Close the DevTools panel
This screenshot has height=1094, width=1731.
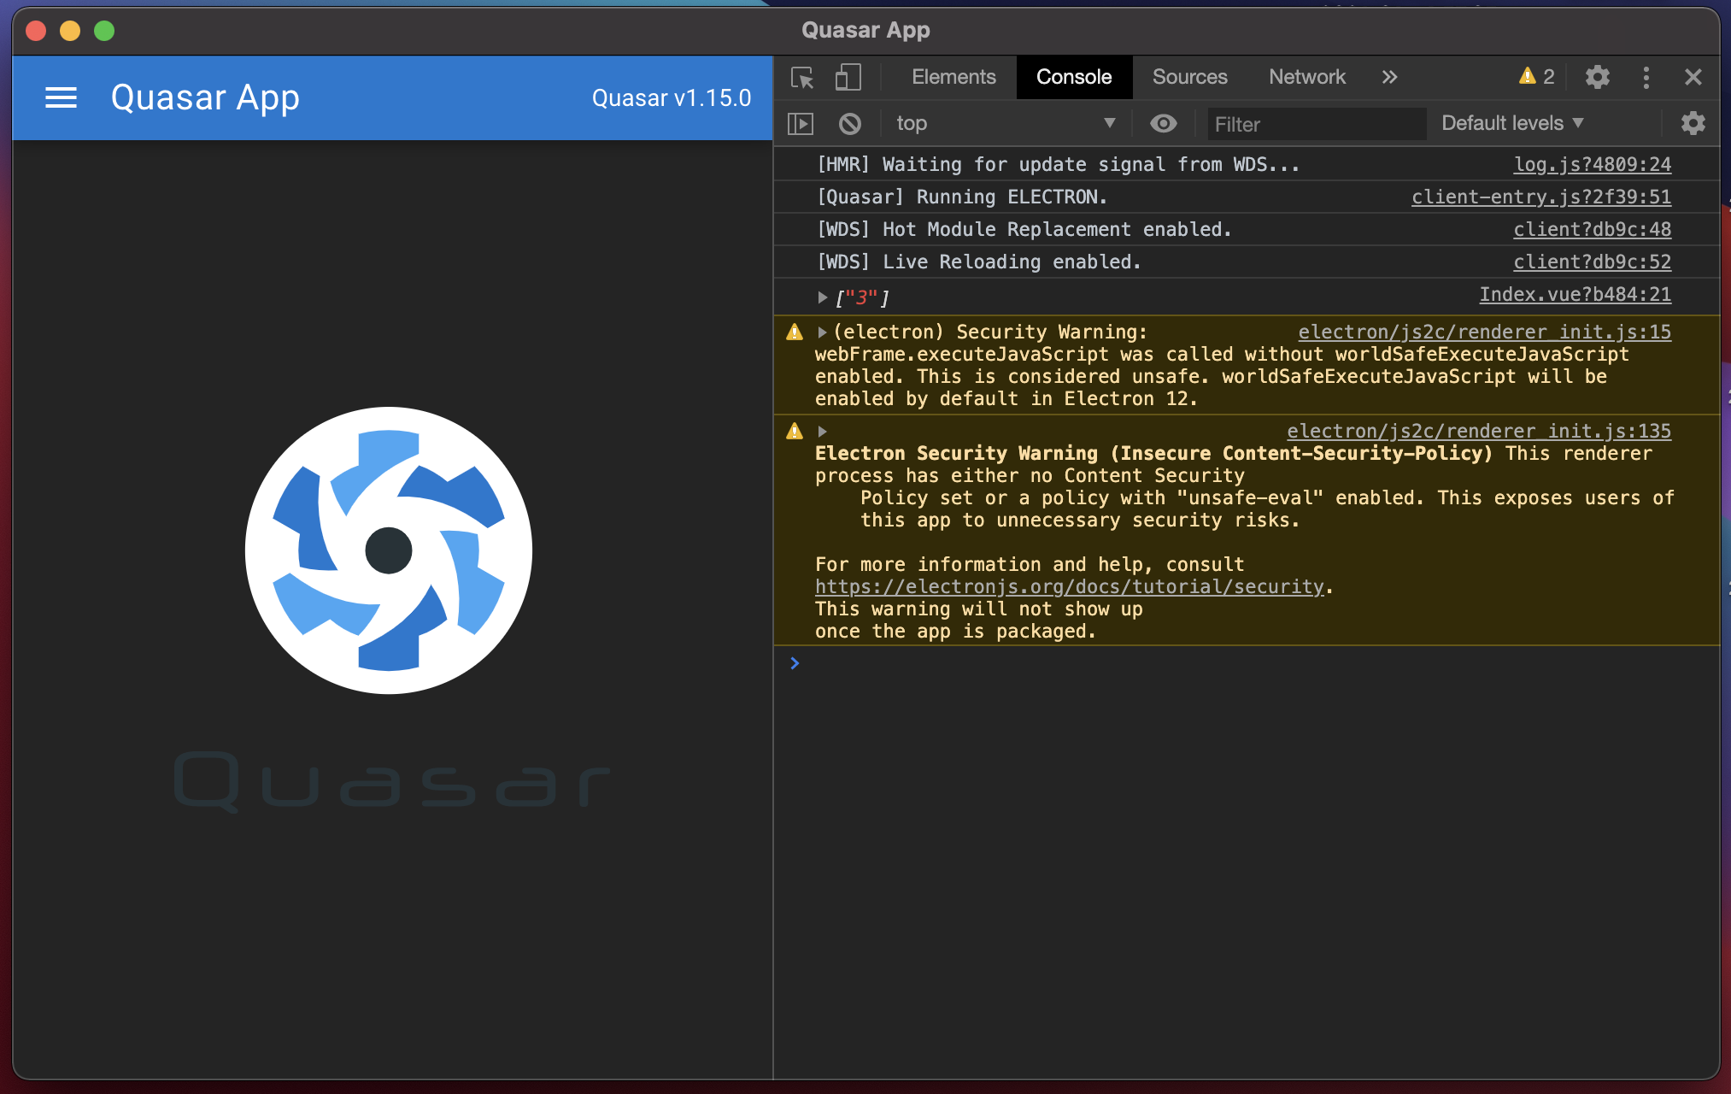[x=1693, y=78]
